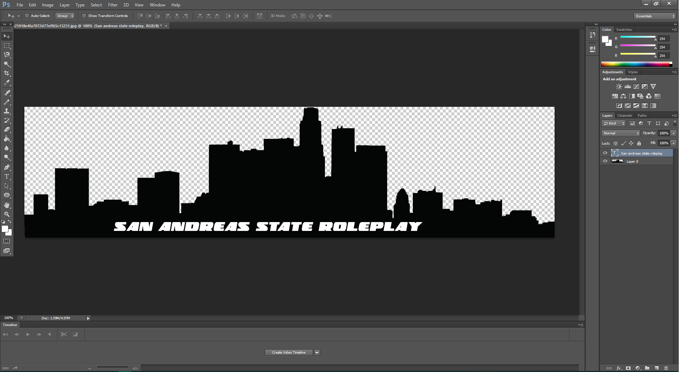Select the Clone Stamp tool
The height and width of the screenshot is (372, 679).
(7, 111)
